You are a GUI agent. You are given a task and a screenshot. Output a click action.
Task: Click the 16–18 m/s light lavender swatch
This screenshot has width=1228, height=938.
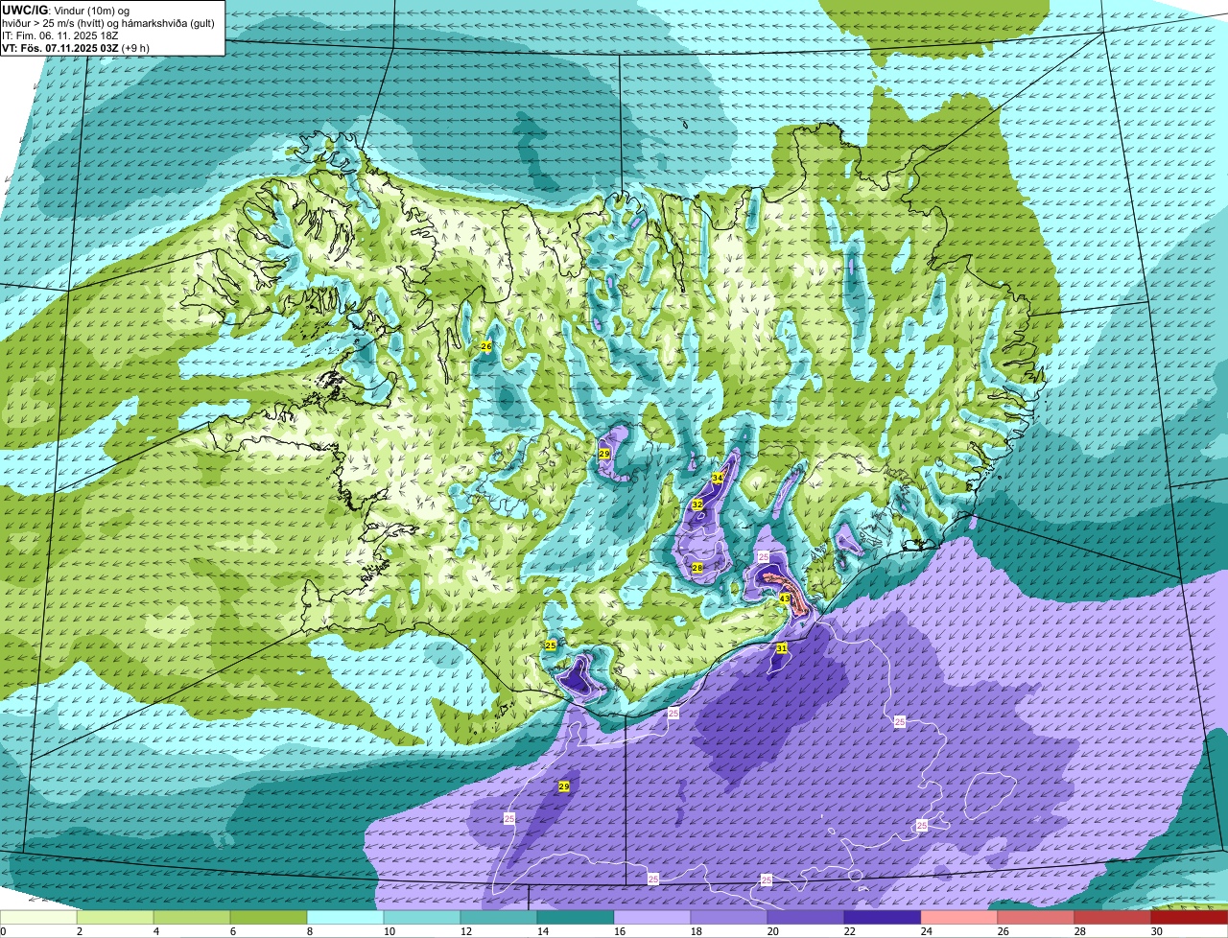(652, 918)
